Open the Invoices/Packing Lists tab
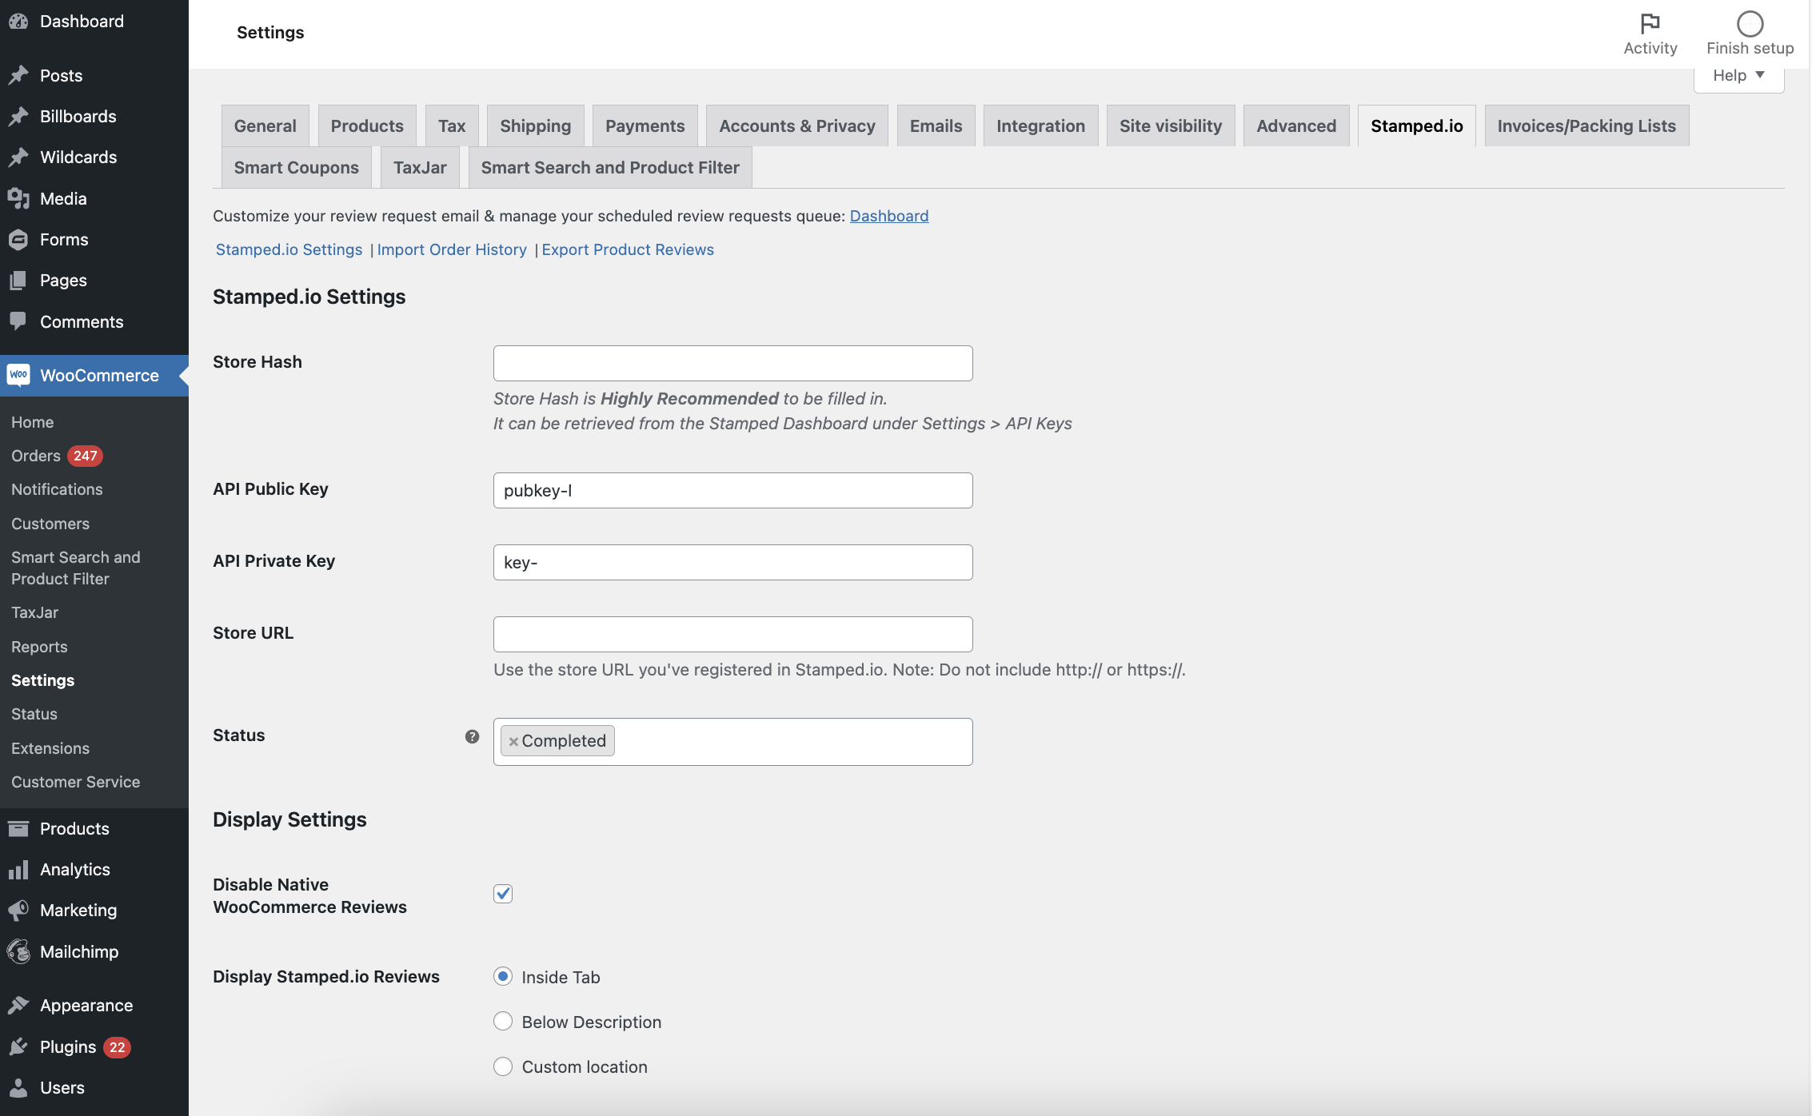 click(1586, 126)
